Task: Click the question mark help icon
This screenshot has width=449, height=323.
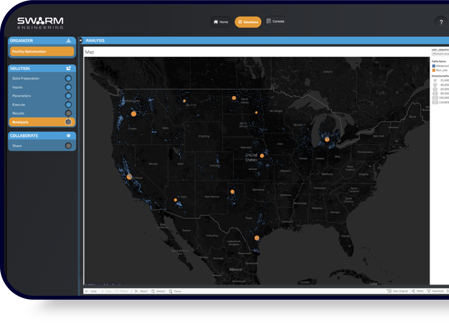Action: [x=441, y=22]
